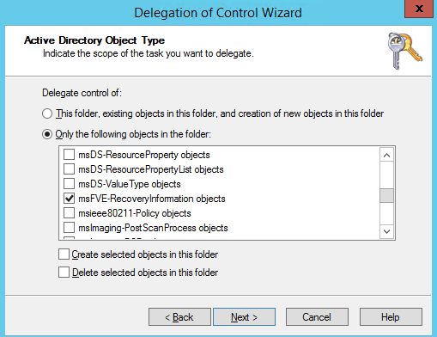The image size is (437, 337).
Task: Select 'This folder, existing objects' radio option
Action: (47, 113)
